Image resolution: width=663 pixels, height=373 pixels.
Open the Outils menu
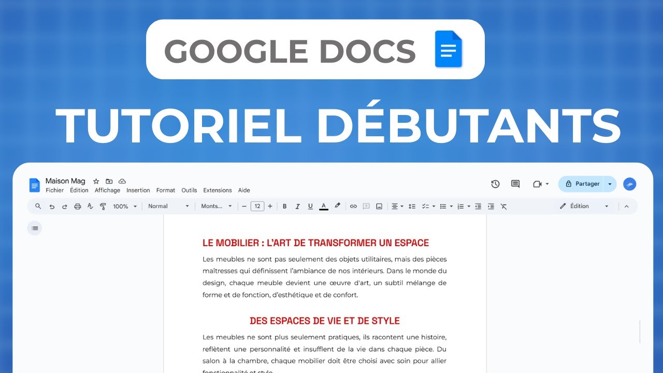189,190
